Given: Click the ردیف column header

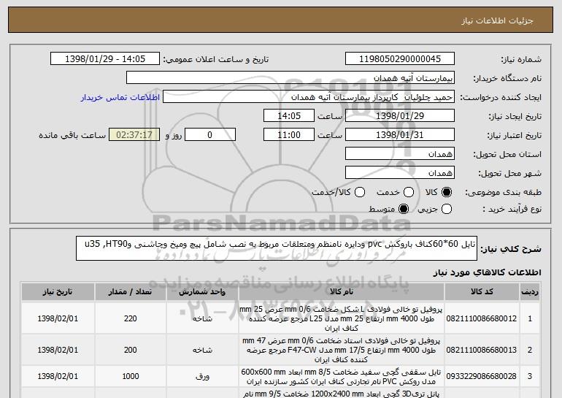Looking at the screenshot, I should point(530,292).
